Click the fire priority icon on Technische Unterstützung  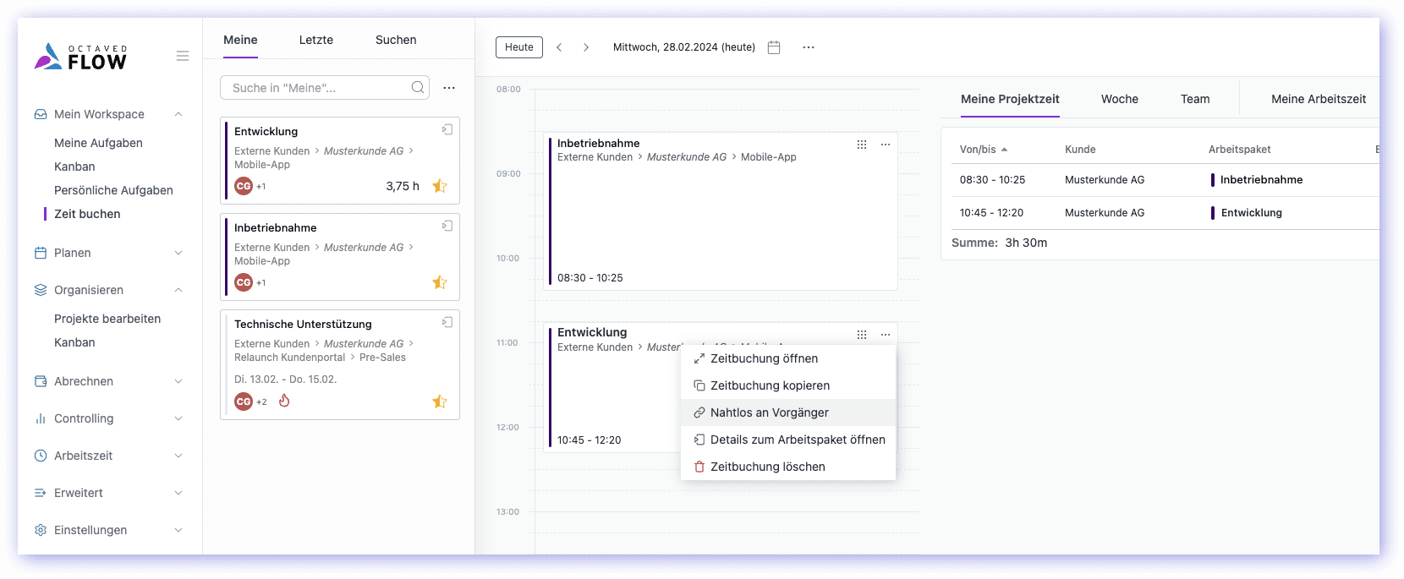(284, 401)
